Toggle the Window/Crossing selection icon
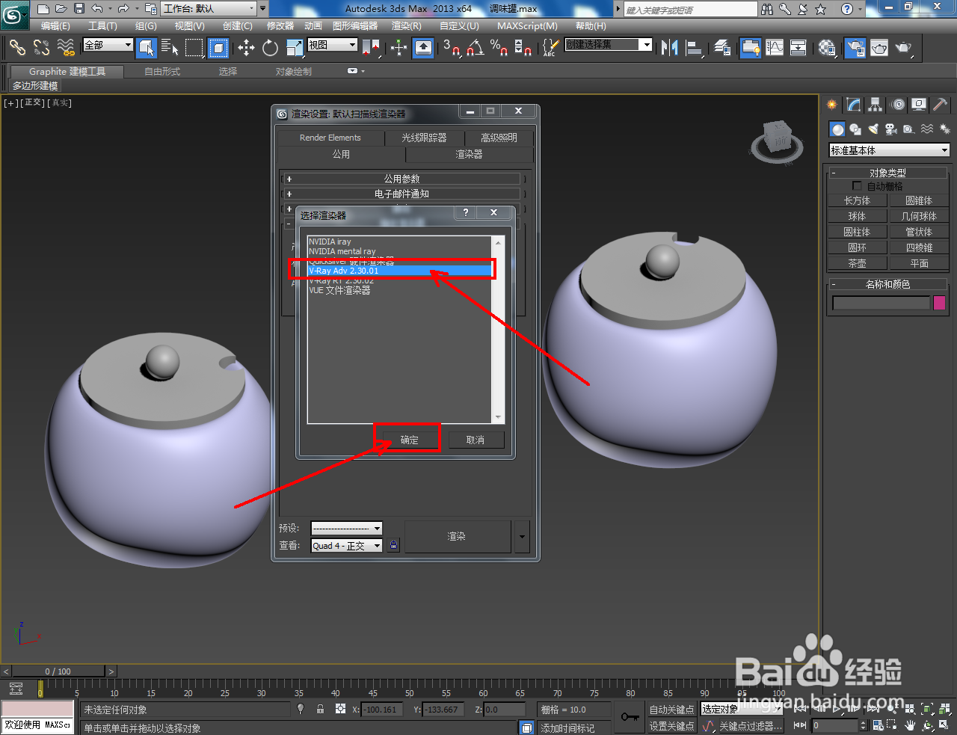The image size is (957, 735). coord(218,48)
